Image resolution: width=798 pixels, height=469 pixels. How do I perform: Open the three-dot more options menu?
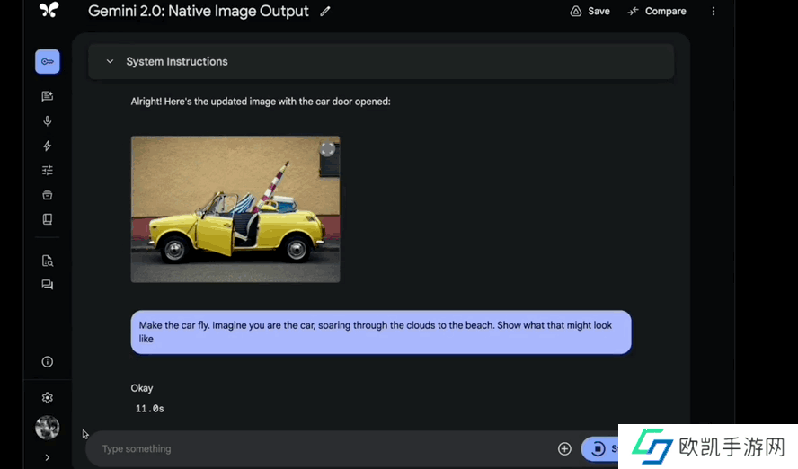[714, 12]
